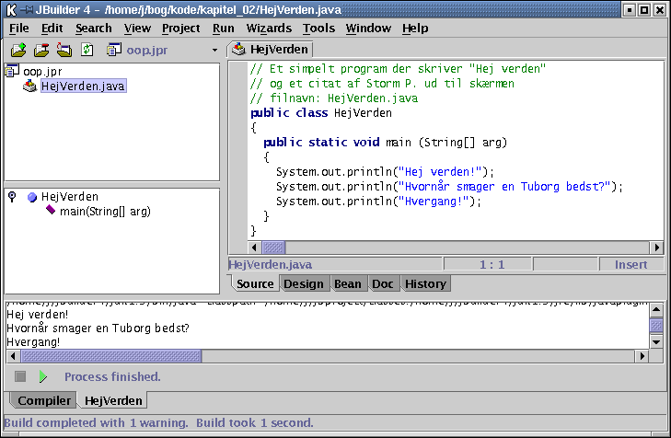Image resolution: width=671 pixels, height=438 pixels.
Task: Click the Remove from Project toolbar icon
Action: click(41, 50)
